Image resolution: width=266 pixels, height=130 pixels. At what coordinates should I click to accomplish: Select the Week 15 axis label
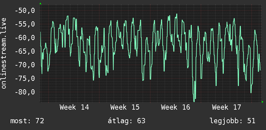tap(125, 107)
